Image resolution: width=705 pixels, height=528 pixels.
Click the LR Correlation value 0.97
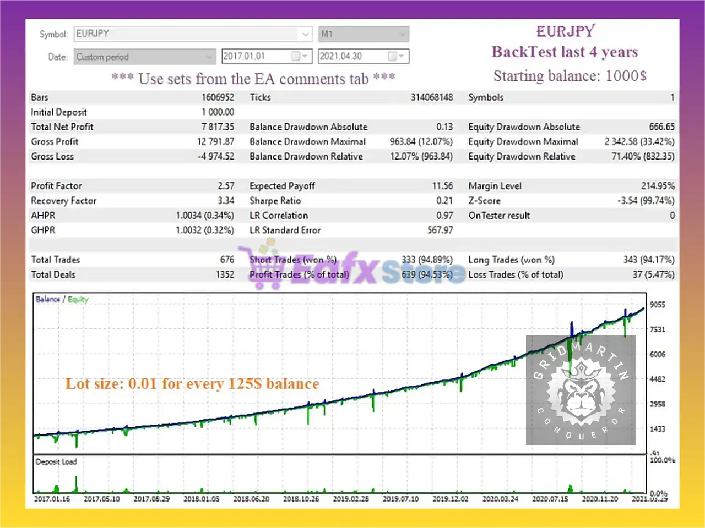pos(444,216)
